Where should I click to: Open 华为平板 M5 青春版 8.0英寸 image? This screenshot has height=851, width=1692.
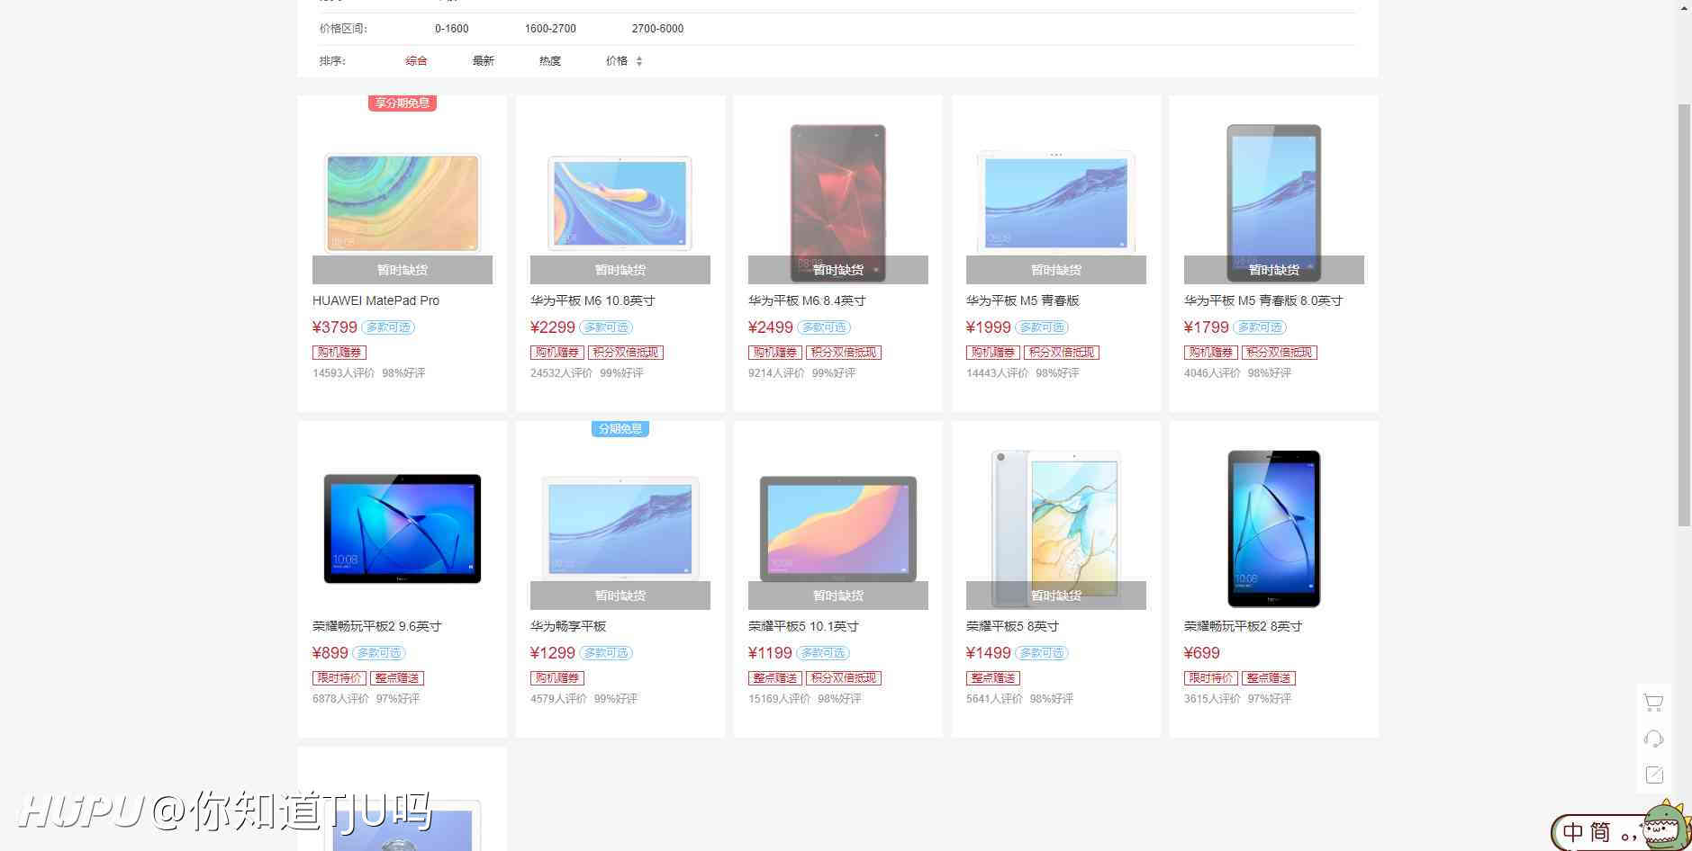tap(1274, 203)
